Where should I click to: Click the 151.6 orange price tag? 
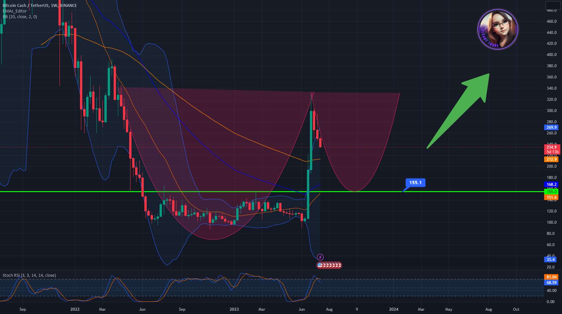pos(551,197)
